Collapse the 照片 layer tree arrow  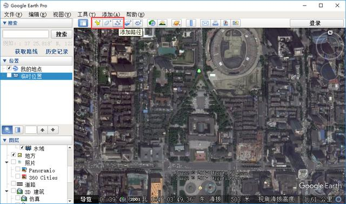pyautogui.click(x=7, y=162)
